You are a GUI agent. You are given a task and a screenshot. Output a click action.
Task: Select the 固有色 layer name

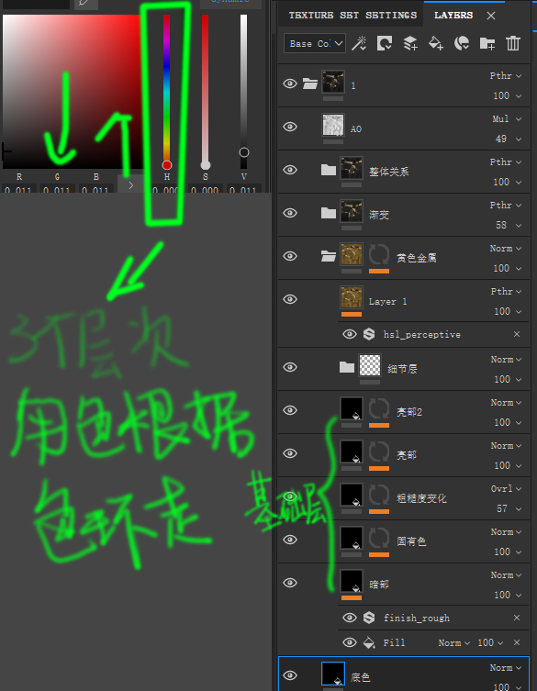[x=411, y=541]
